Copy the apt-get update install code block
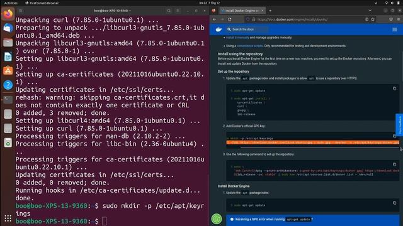Screen dimensions: 403x226 [x=395, y=89]
